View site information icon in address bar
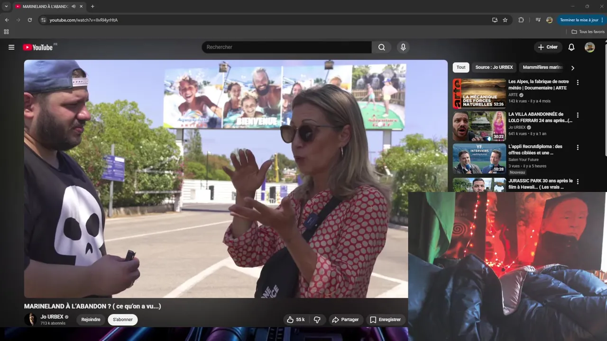 [43, 20]
